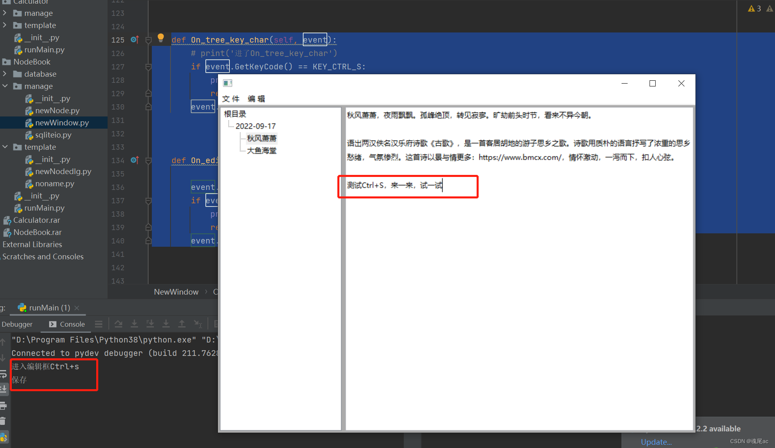Image resolution: width=775 pixels, height=448 pixels.
Task: Click the Calculator.rar archive icon
Action: click(7, 220)
